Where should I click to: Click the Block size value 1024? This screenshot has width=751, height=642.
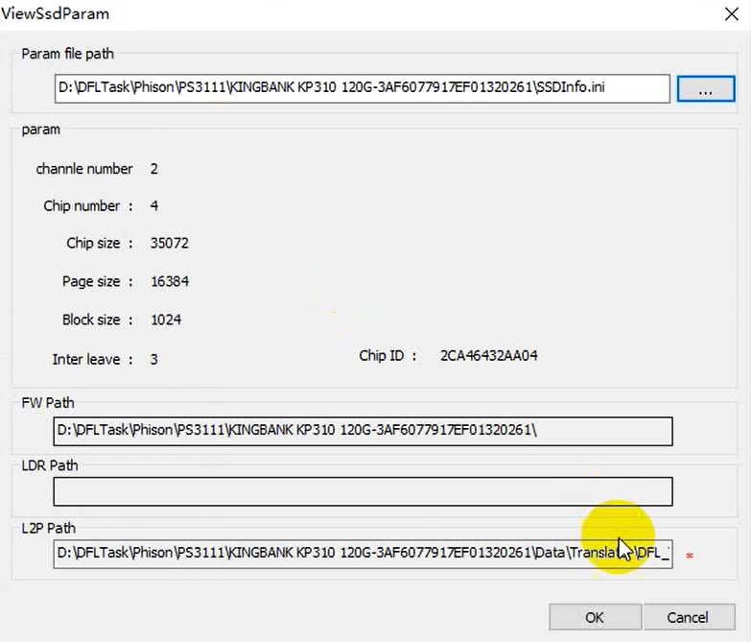point(165,320)
